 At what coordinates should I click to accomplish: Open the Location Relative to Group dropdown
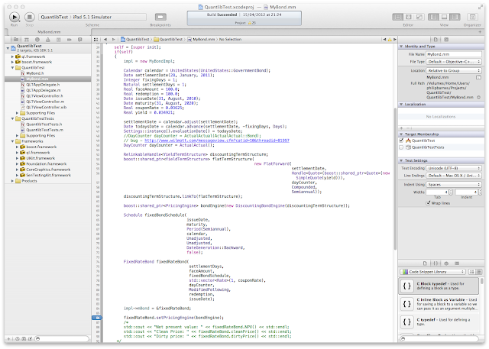454,71
